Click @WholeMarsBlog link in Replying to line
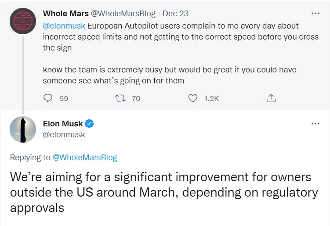The width and height of the screenshot is (330, 226). point(85,158)
